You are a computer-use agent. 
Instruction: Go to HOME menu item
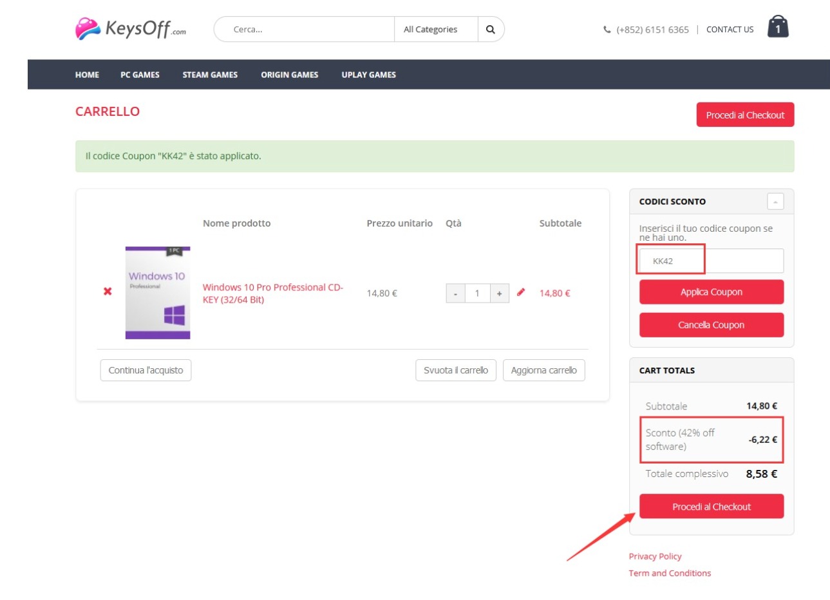click(87, 75)
